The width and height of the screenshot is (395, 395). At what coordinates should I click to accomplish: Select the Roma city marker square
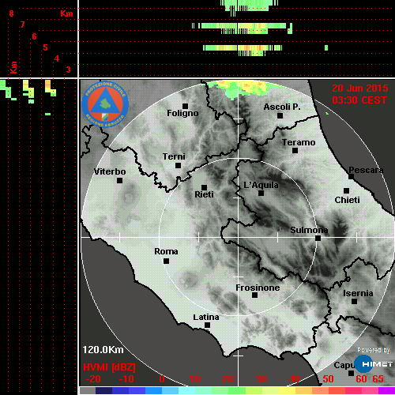click(x=166, y=261)
